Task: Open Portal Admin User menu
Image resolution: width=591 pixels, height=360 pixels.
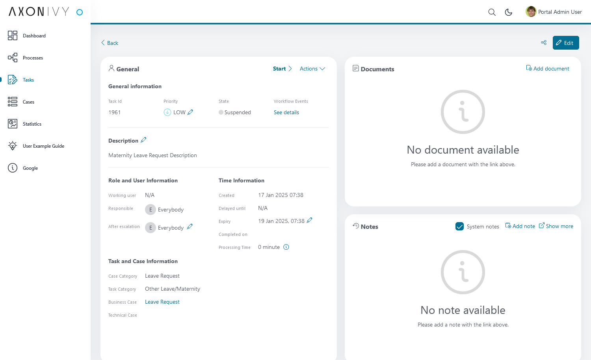Action: coord(559,12)
